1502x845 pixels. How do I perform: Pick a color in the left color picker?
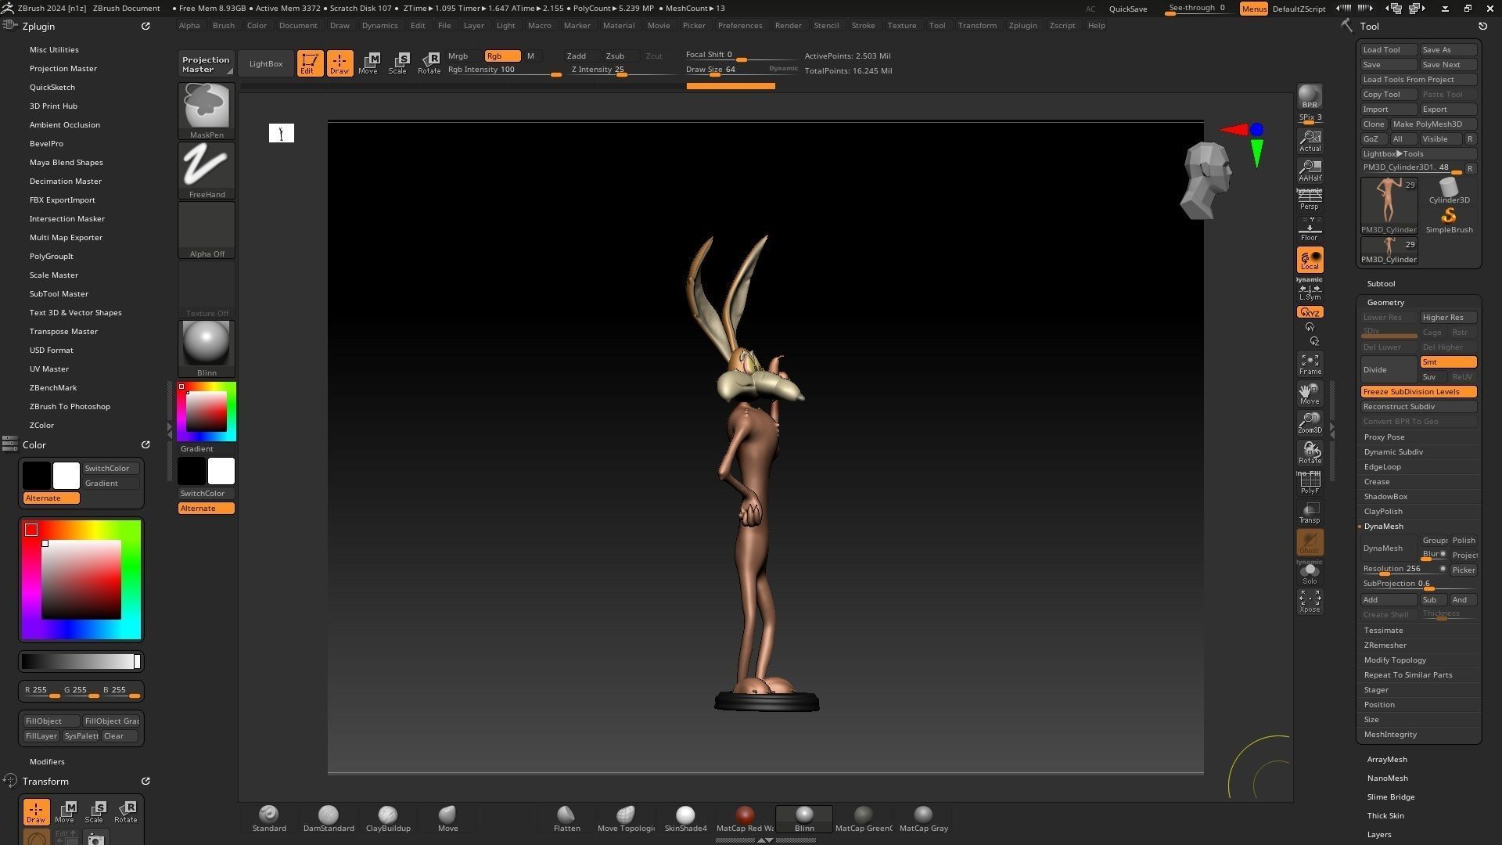81,579
